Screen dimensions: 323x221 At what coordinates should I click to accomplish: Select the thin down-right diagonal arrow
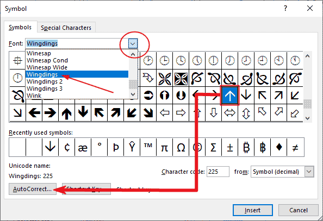pyautogui.click(x=17, y=112)
